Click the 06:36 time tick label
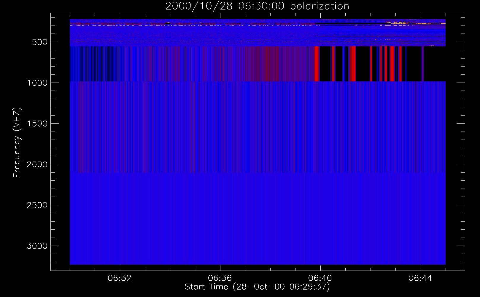The width and height of the screenshot is (480, 297). click(220, 278)
